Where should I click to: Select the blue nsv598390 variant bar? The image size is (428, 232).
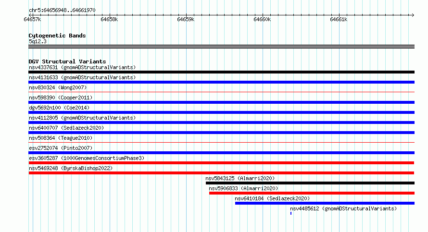pos(221,102)
